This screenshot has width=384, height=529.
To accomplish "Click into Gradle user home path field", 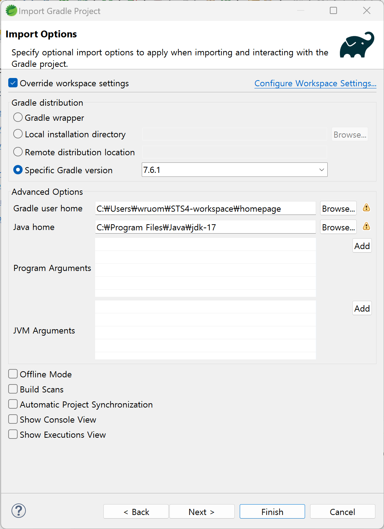I will [x=205, y=208].
